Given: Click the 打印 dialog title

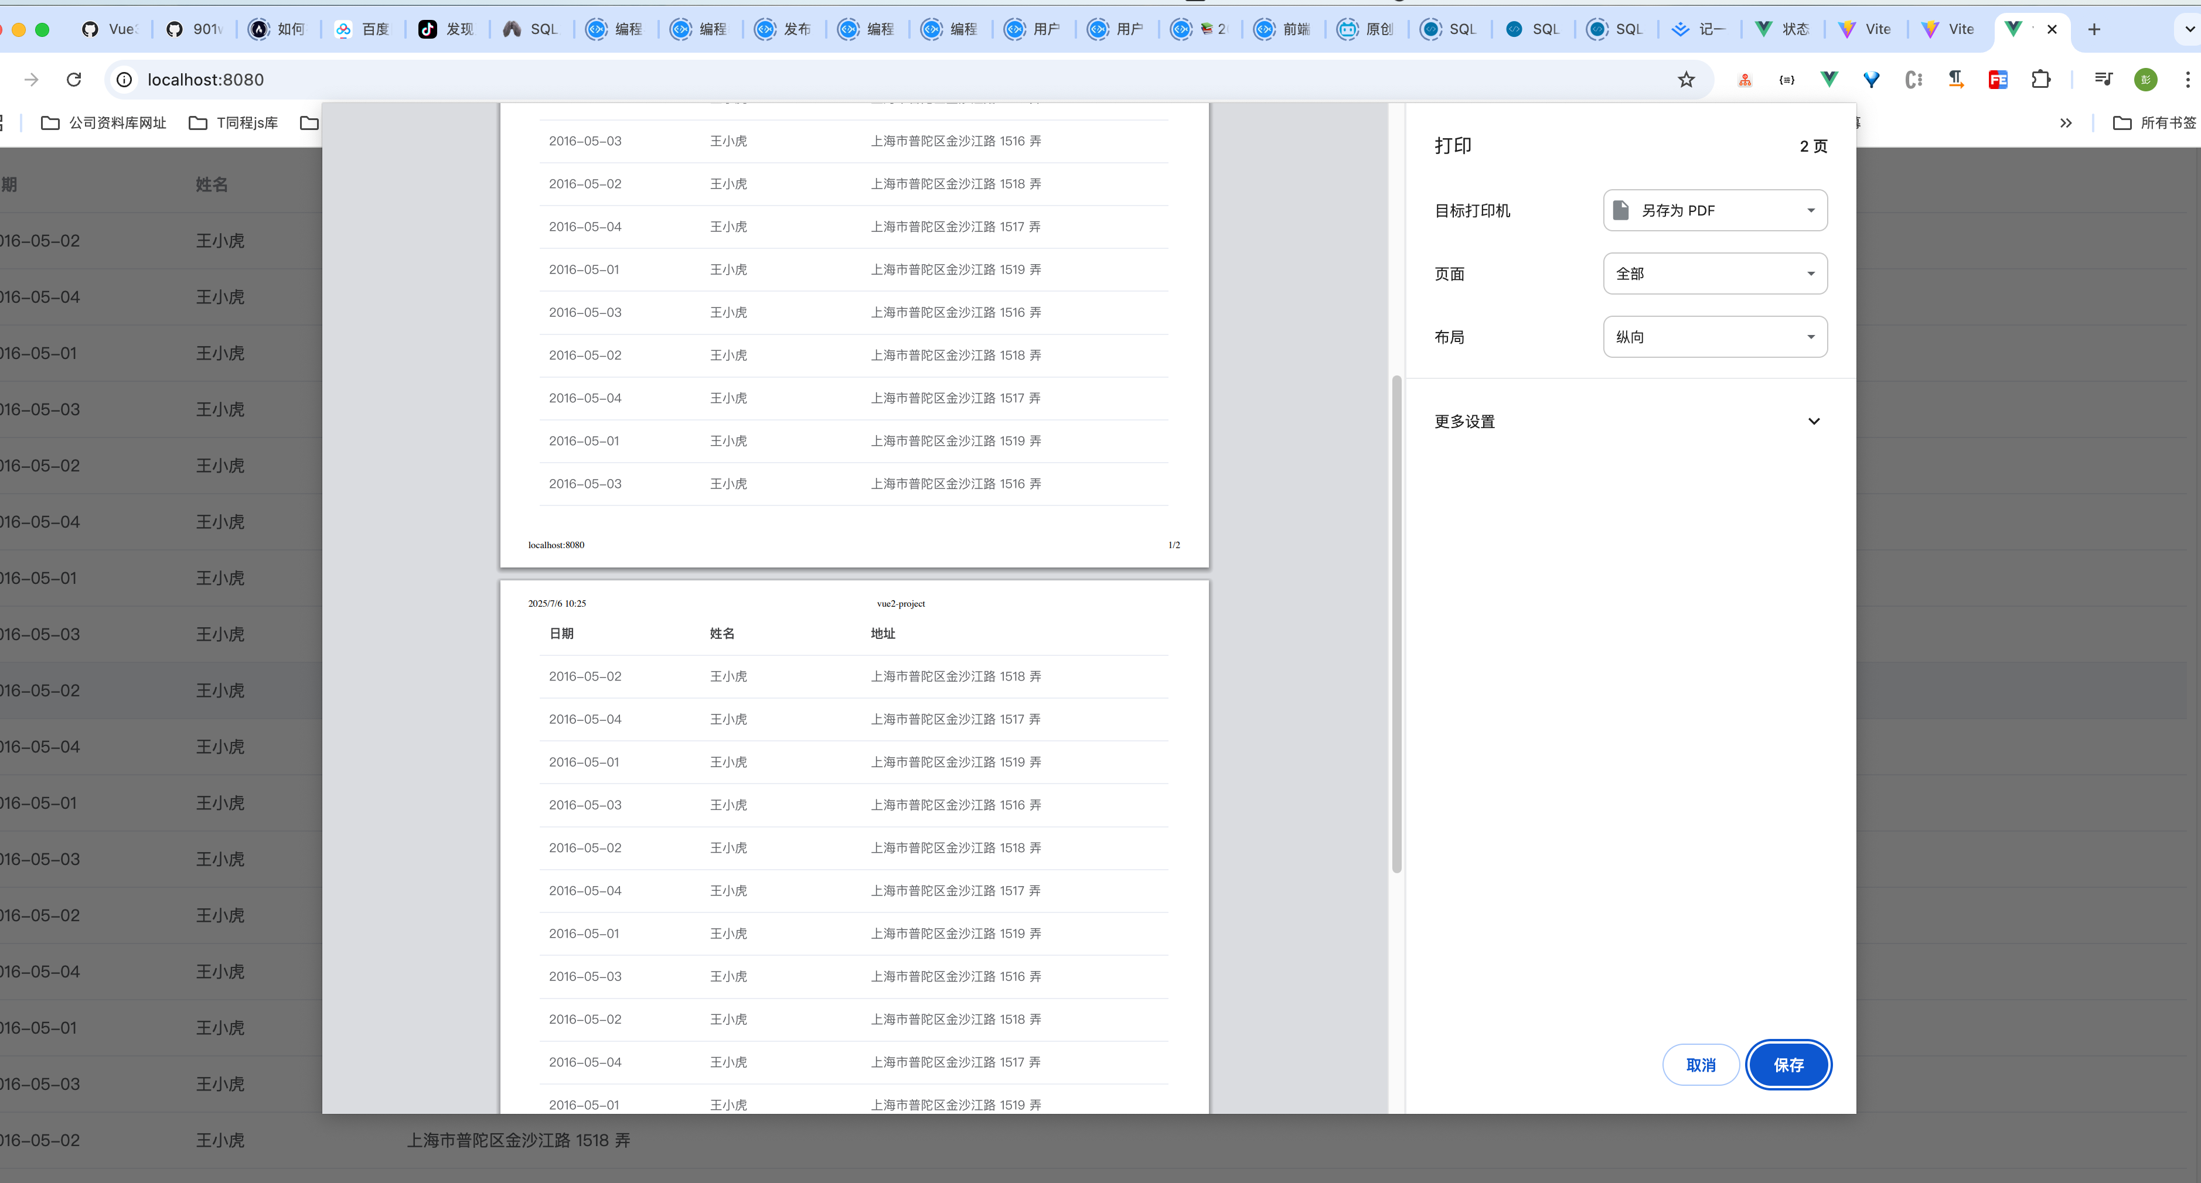Looking at the screenshot, I should tap(1453, 145).
